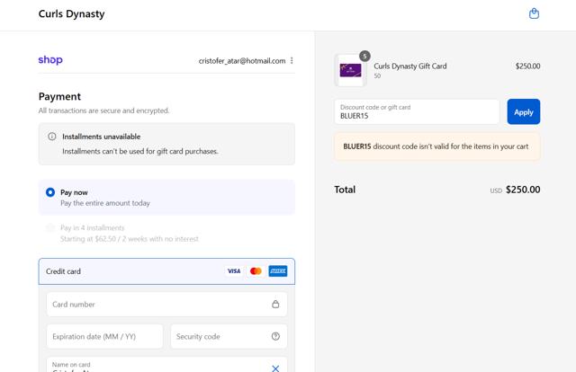Screen dimensions: 576x372
Task: Click the Visa card logo
Action: (x=234, y=271)
